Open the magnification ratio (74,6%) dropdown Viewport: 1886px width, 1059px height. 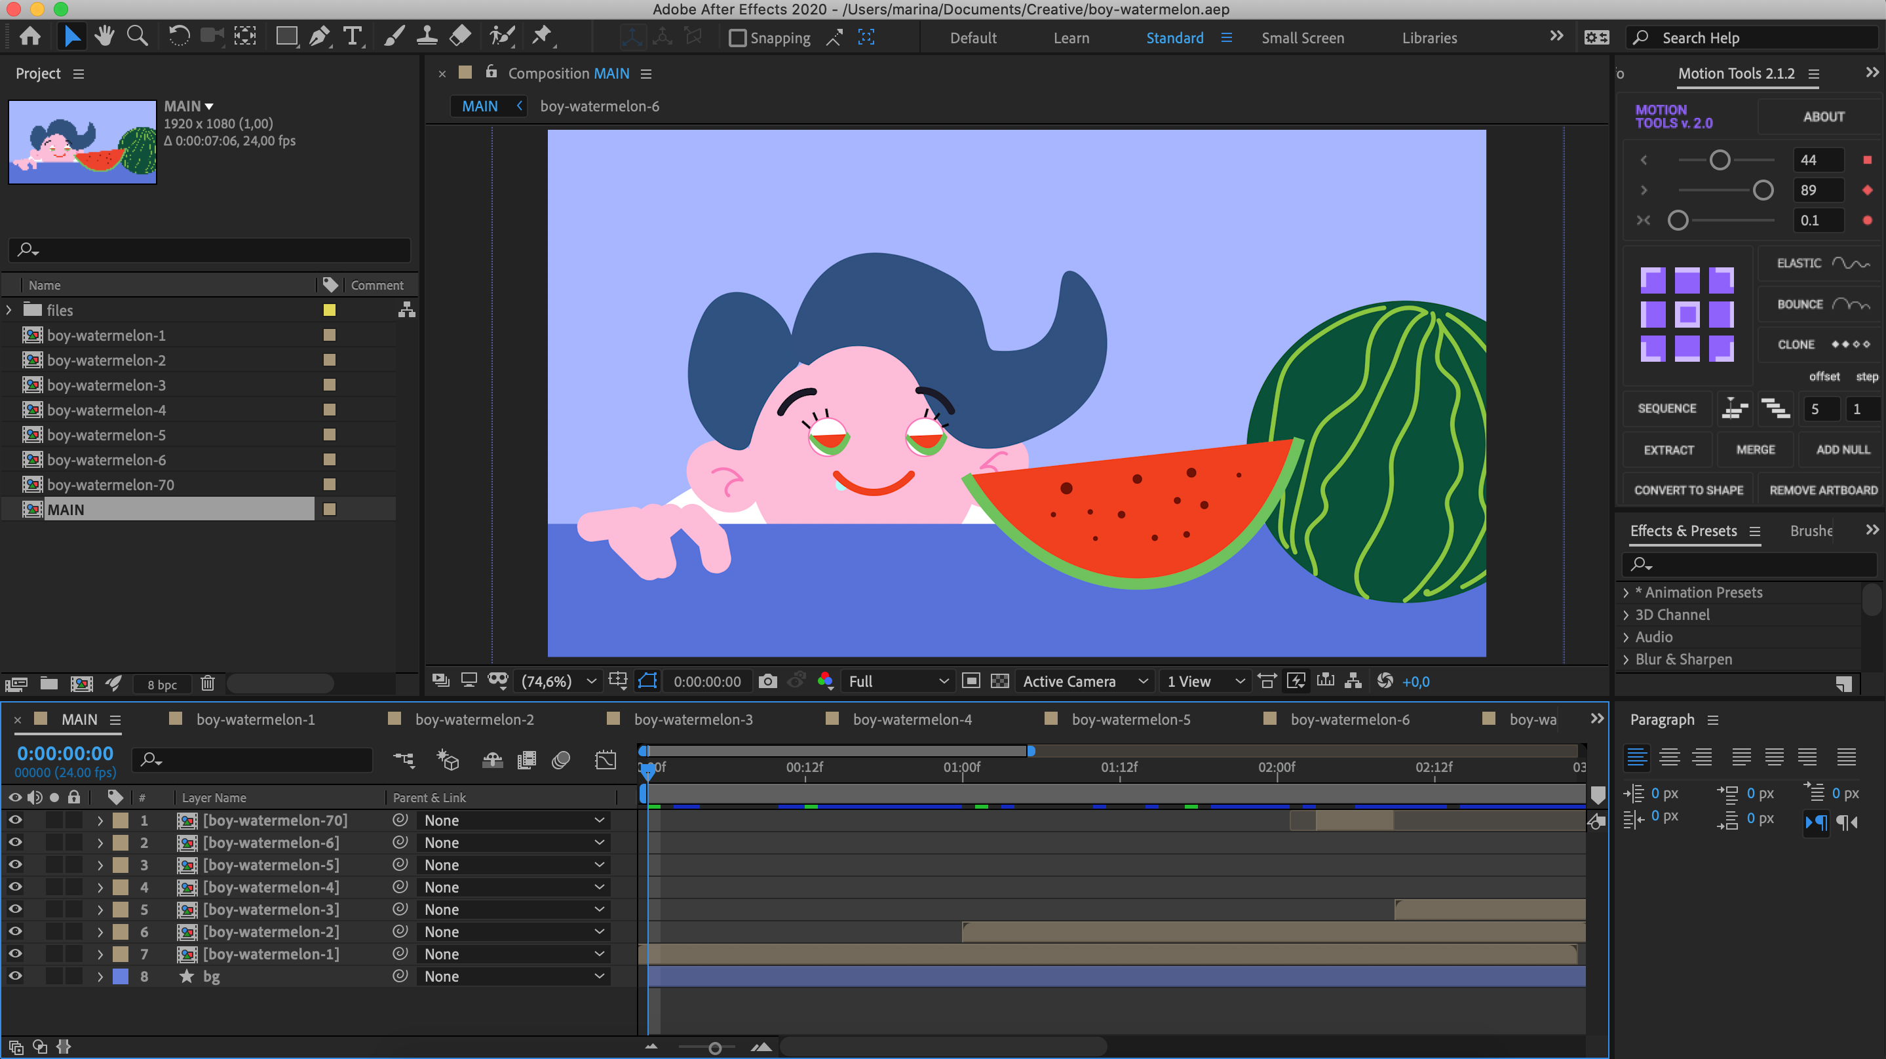click(558, 681)
